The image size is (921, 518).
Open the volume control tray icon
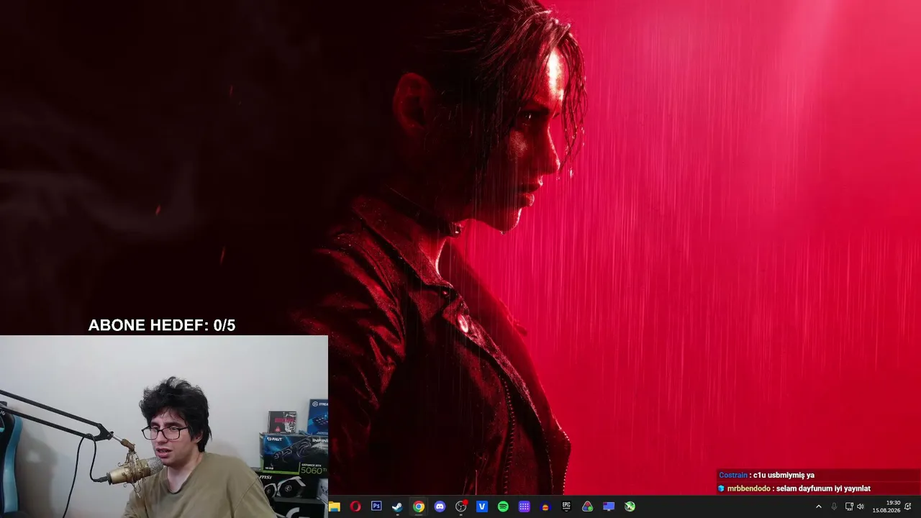tap(861, 506)
